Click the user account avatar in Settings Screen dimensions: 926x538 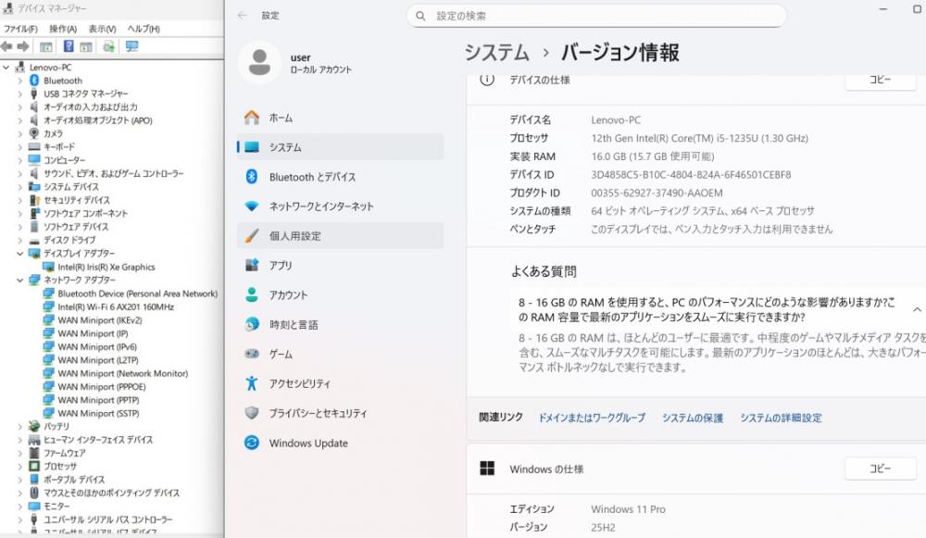(259, 62)
